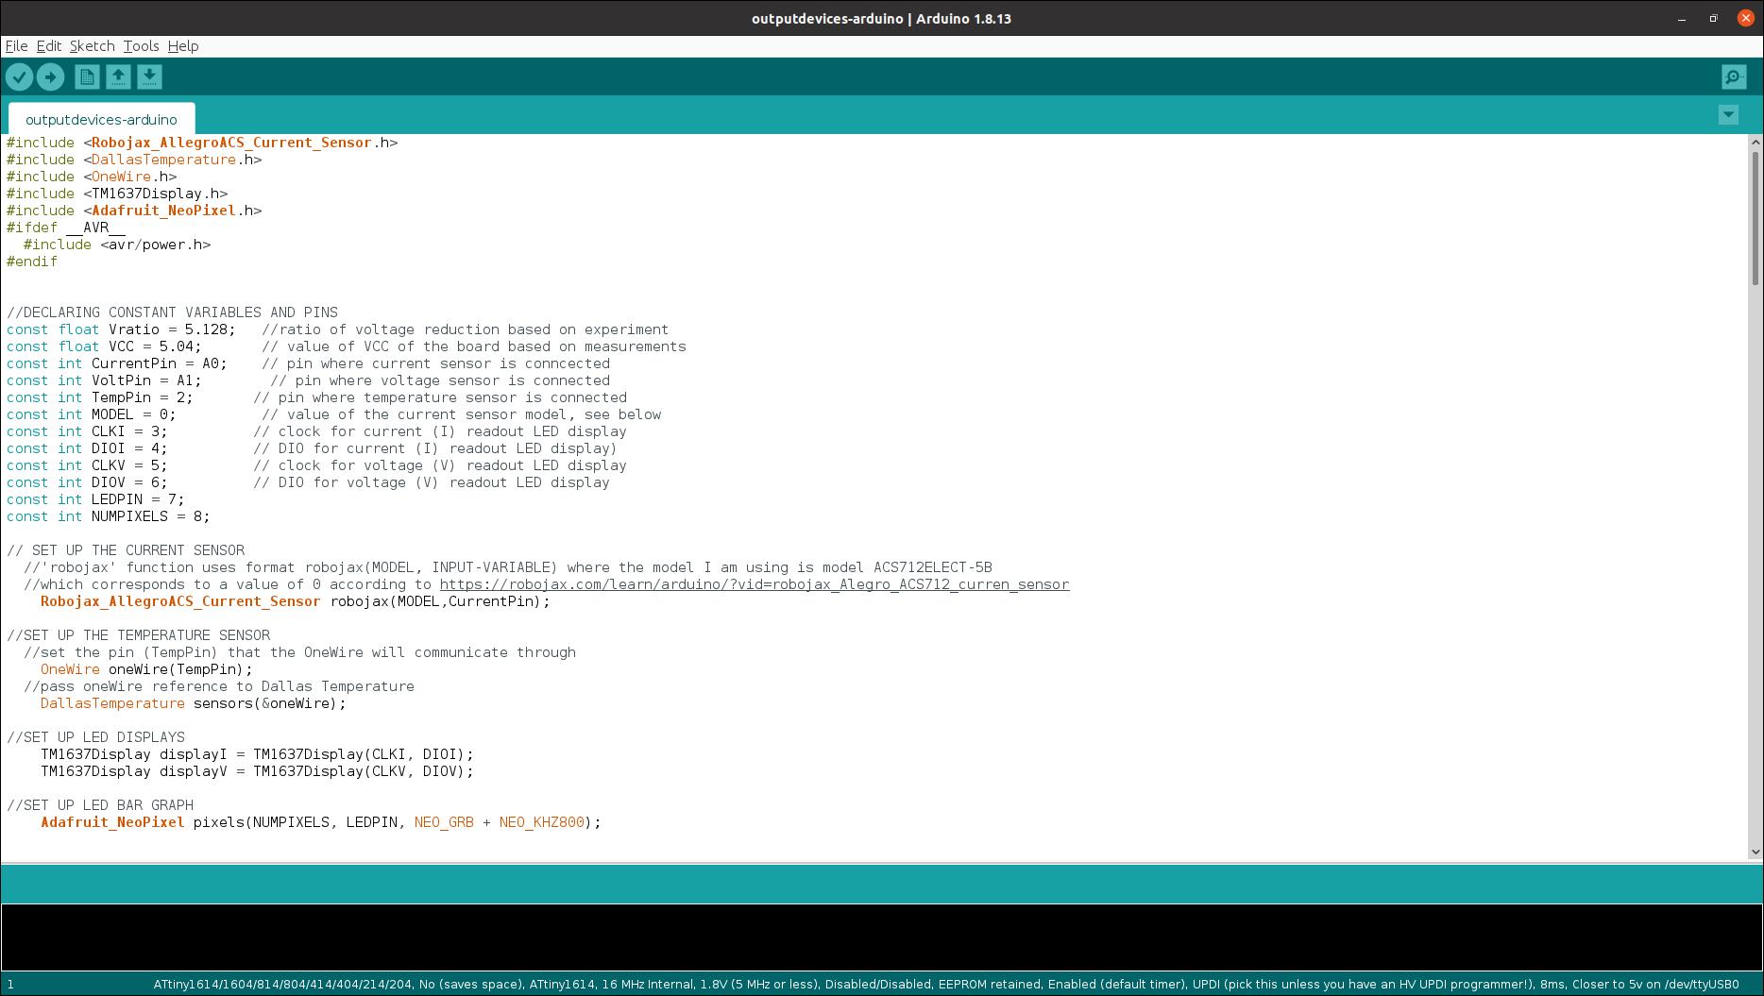Click Robojax_AllegroACS_Current_Sensor in first include line
Screen dimensions: 1764x996
click(x=231, y=143)
